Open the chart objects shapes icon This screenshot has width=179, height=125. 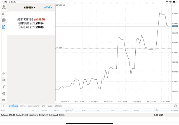(4, 93)
